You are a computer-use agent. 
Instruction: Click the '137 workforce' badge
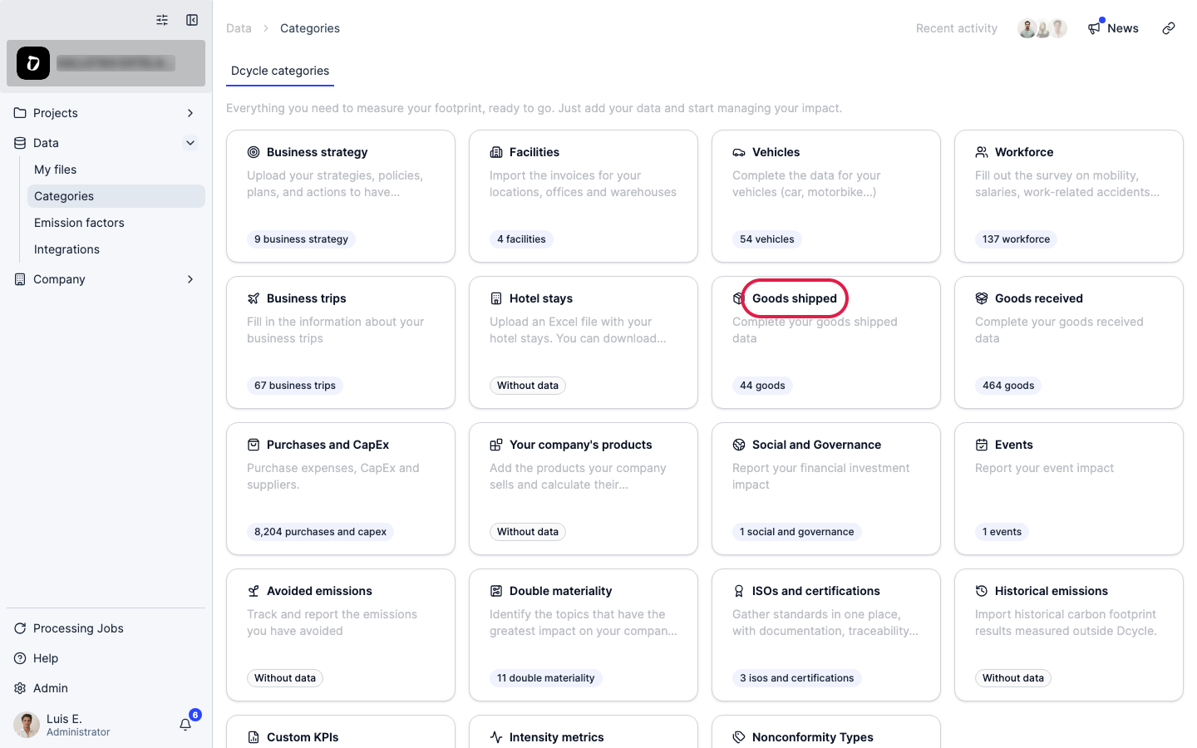1016,239
